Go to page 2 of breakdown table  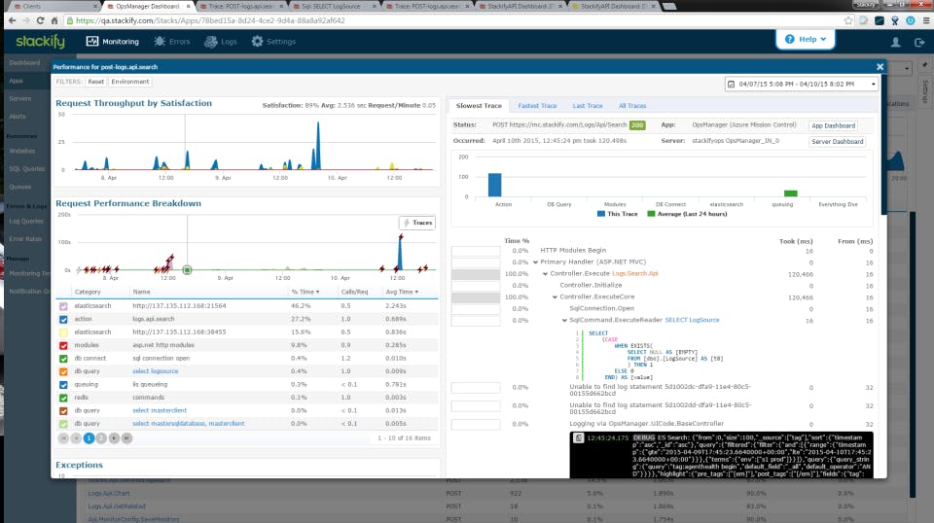101,438
